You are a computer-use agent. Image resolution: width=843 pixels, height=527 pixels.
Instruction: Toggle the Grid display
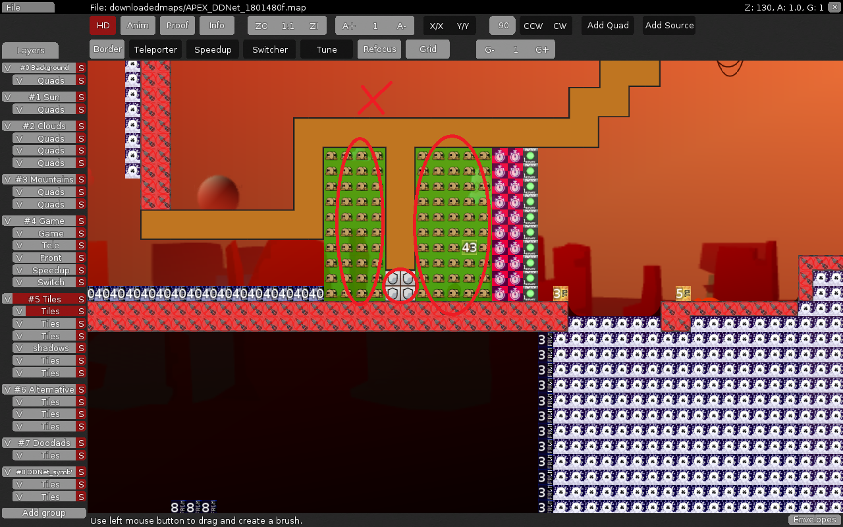[x=428, y=49]
